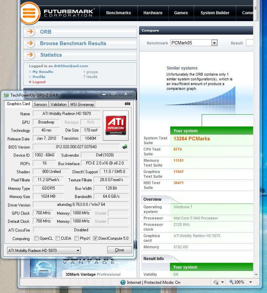Click the Result input field
Viewport: 267px width, 293px height.
pyautogui.click(x=250, y=43)
